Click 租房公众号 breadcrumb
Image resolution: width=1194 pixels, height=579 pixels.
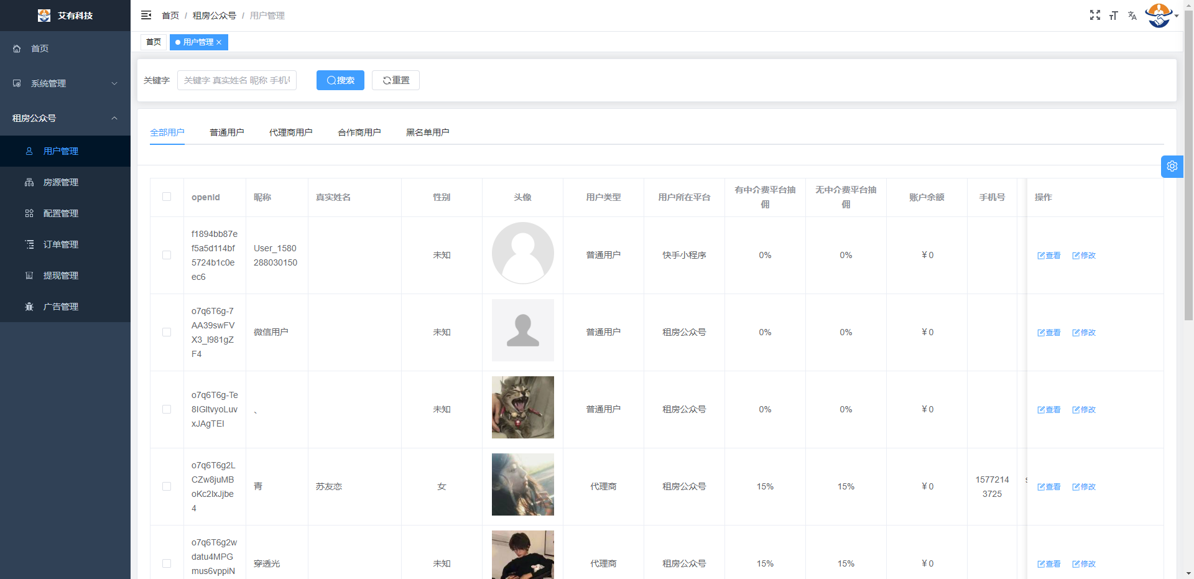[x=214, y=16]
